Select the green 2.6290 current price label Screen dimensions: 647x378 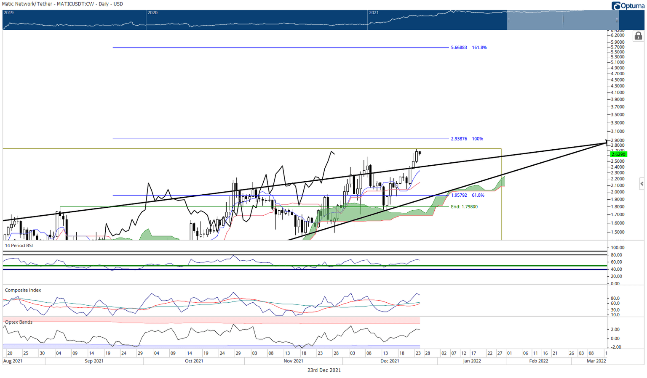(618, 154)
